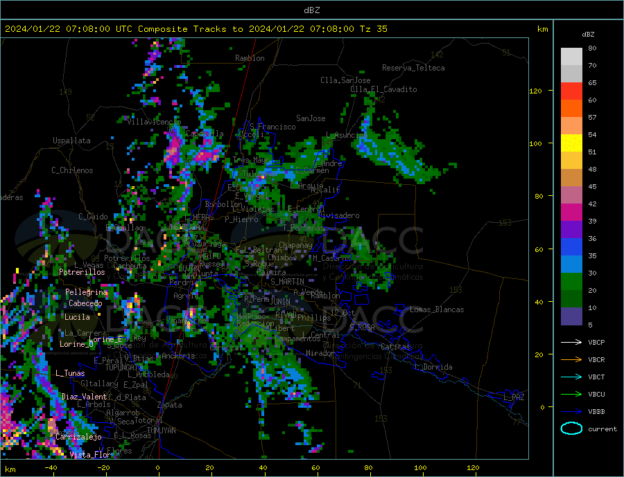The height and width of the screenshot is (477, 624).
Task: Click the legend value 57
Action: coord(592,117)
